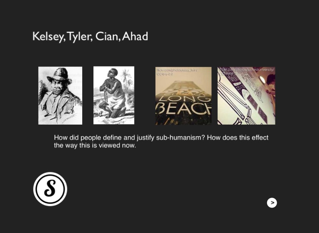The height and width of the screenshot is (233, 319).
Task: Open sketch of man wearing hat
Action: click(60, 96)
